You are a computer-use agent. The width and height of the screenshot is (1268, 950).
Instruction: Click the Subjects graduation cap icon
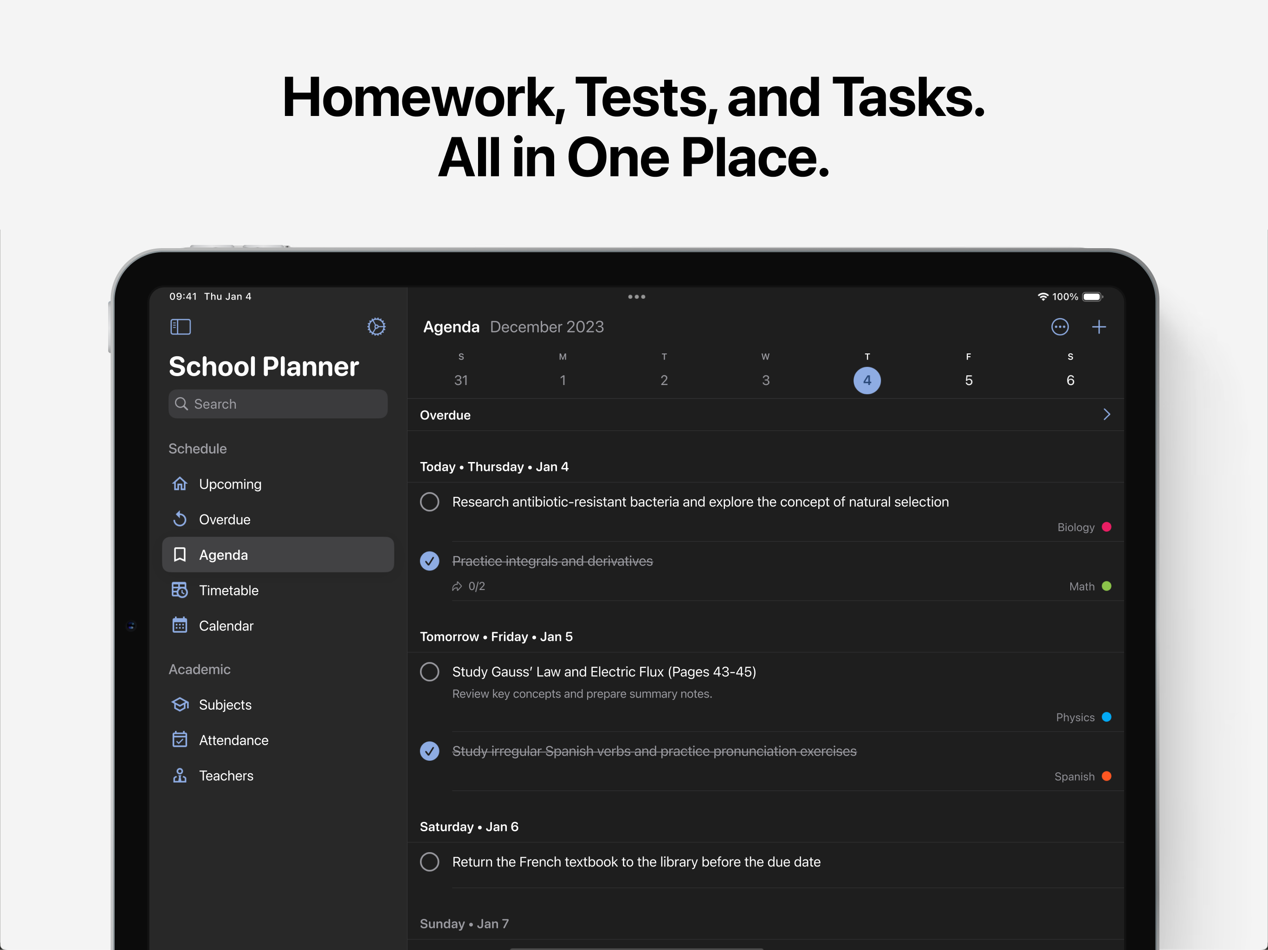coord(180,704)
